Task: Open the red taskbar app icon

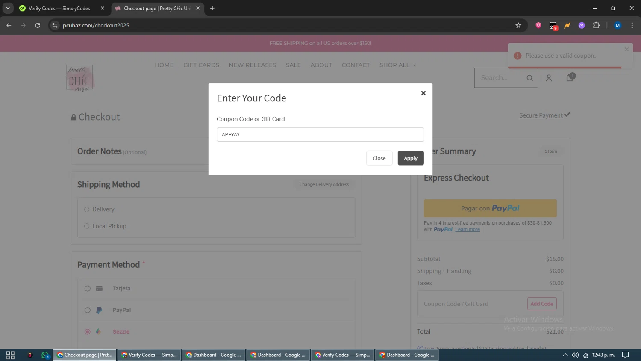Action: point(30,355)
